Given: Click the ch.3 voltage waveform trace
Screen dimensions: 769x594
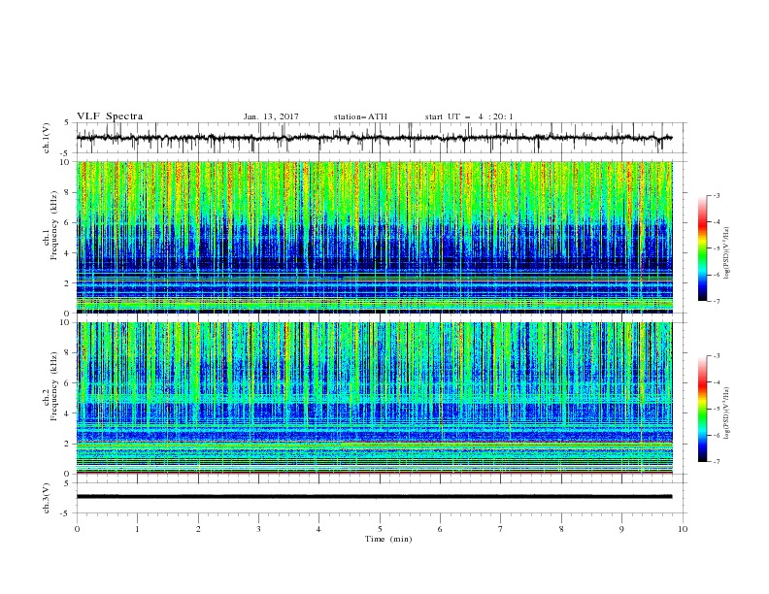Looking at the screenshot, I should pyautogui.click(x=374, y=497).
